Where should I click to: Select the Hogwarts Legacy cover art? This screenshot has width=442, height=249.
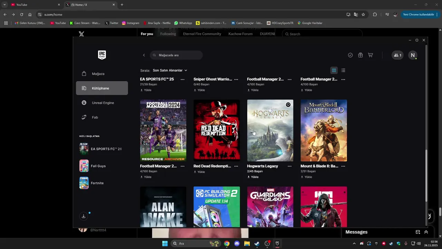[270, 130]
